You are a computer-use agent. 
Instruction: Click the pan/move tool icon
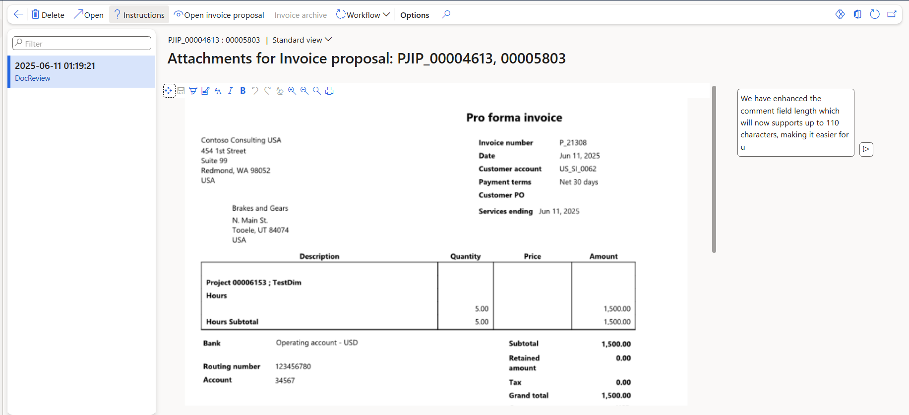pyautogui.click(x=169, y=91)
